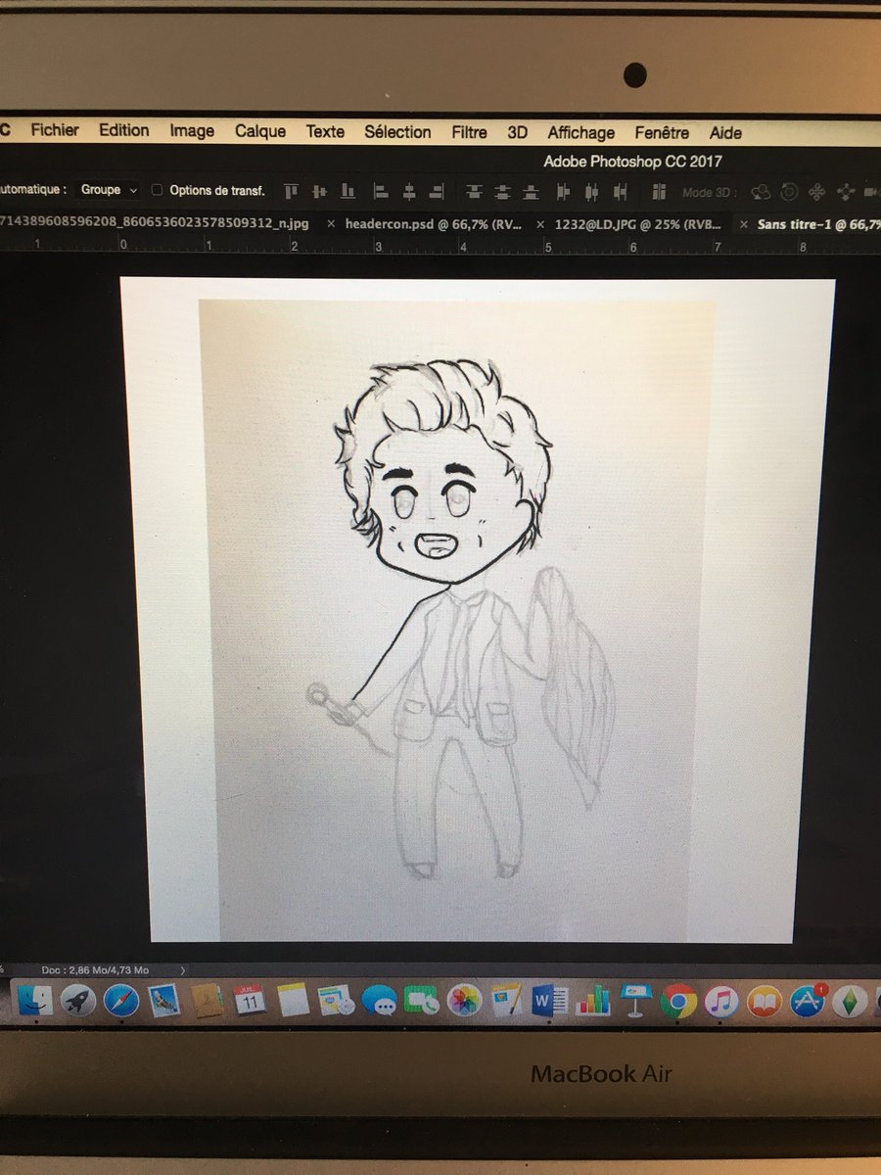Close the headercon.psd tab

331,223
